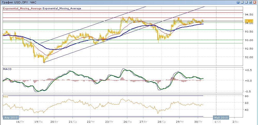Viewport: 258px width, 125px height.
Task: Click the 94.50 price axis label
Action: click(x=249, y=15)
